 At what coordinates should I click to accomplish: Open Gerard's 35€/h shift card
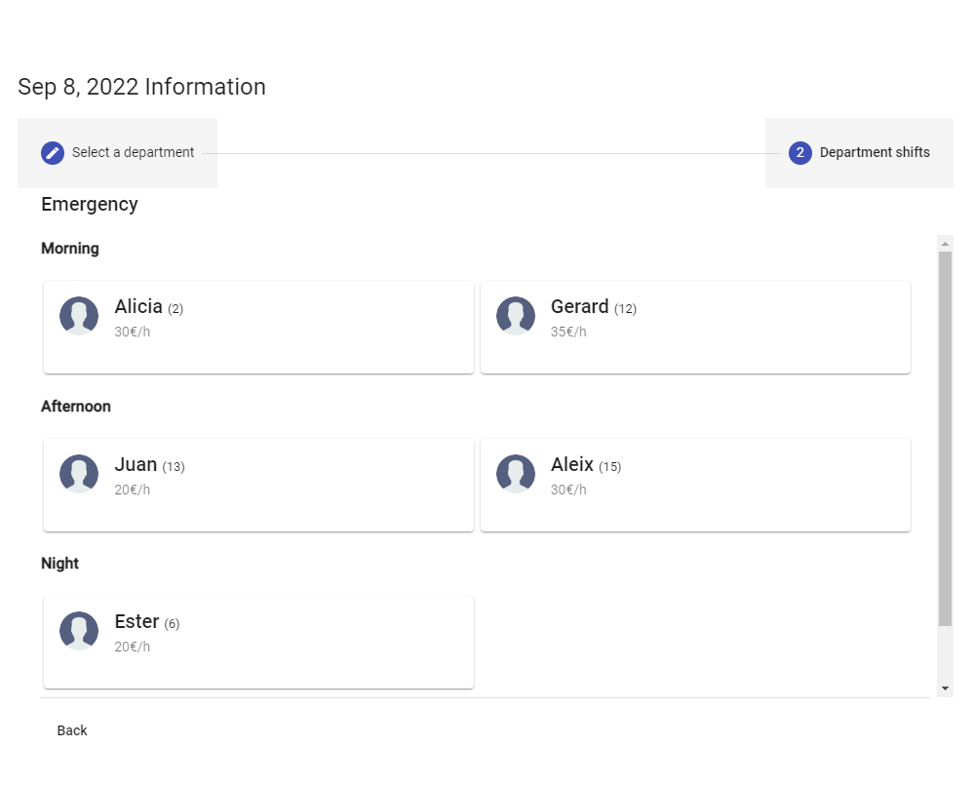(731, 328)
